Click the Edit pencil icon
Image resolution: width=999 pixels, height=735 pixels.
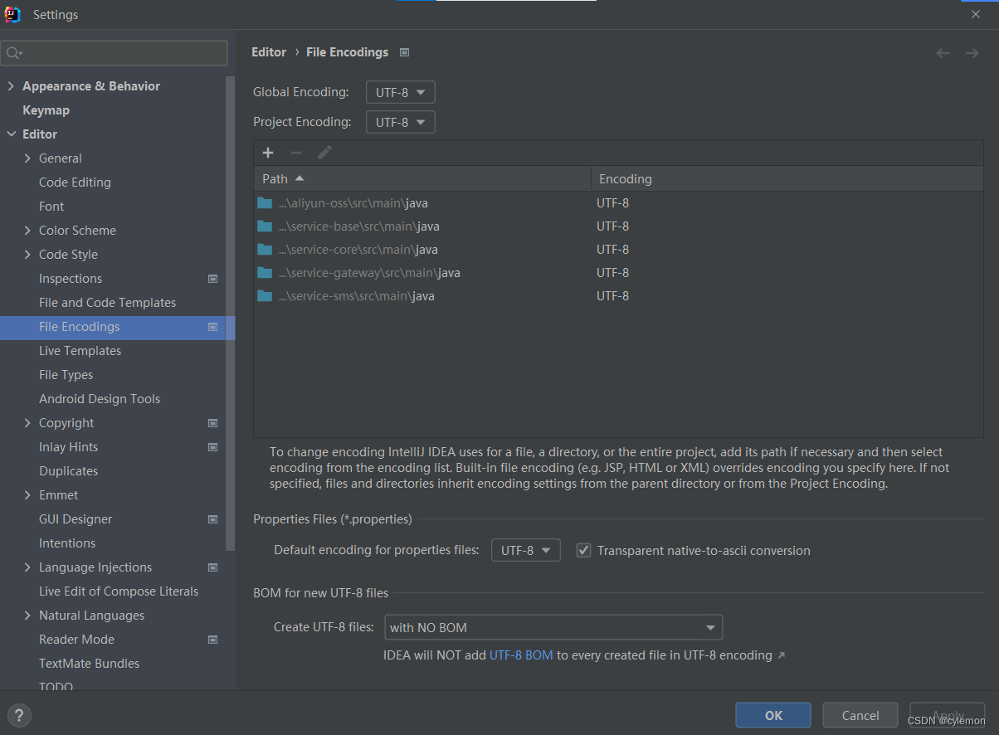point(324,153)
